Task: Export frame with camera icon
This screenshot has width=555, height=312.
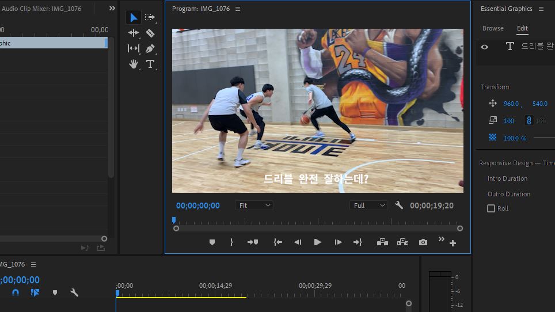Action: [423, 242]
